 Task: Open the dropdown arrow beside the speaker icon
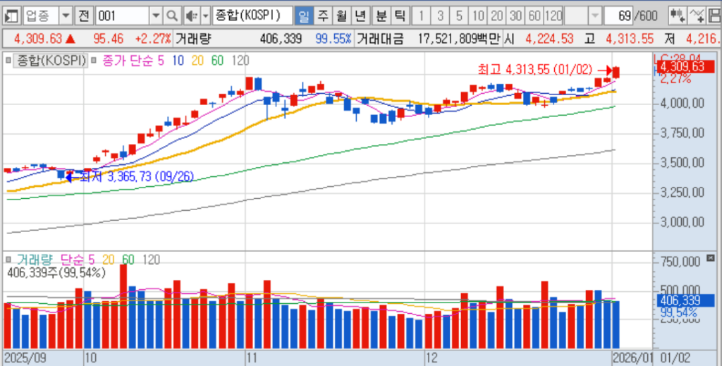click(x=204, y=16)
